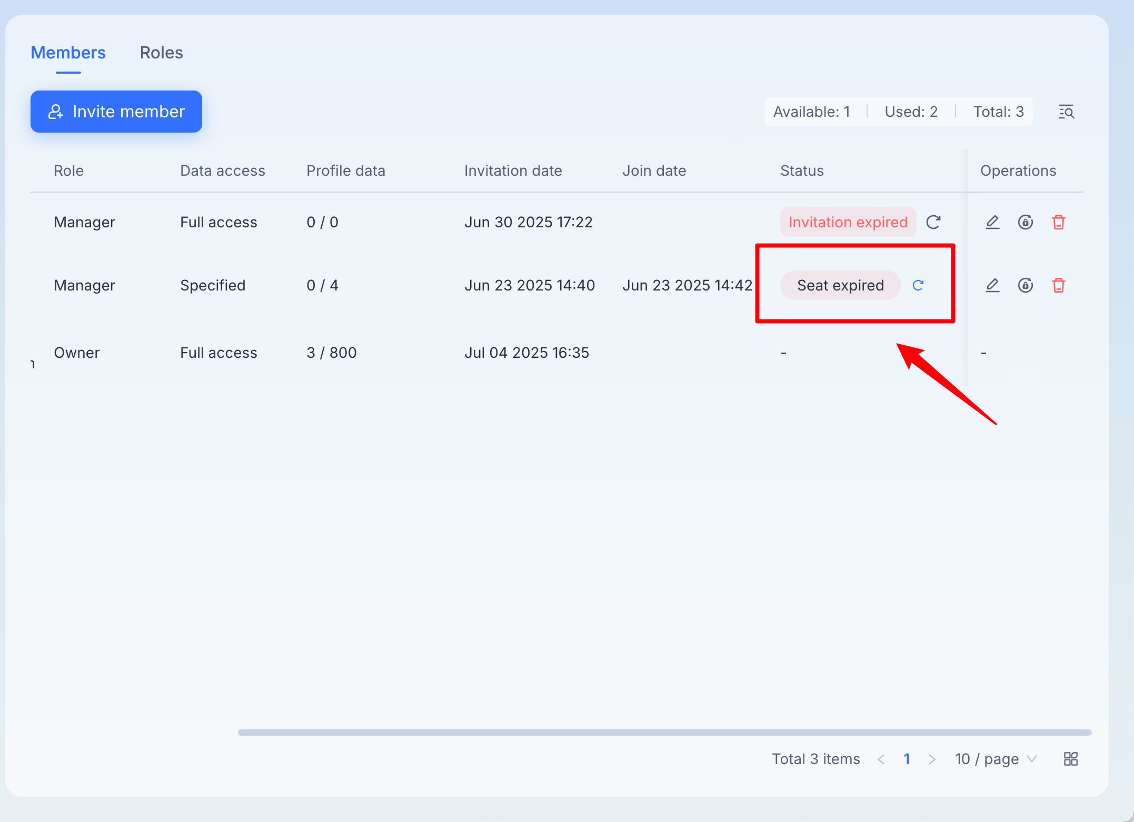Screen dimensions: 1134x822
Task: Click the Status column header
Action: tap(802, 171)
